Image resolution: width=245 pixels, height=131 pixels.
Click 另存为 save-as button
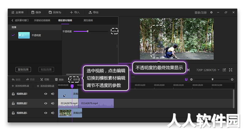point(55,12)
